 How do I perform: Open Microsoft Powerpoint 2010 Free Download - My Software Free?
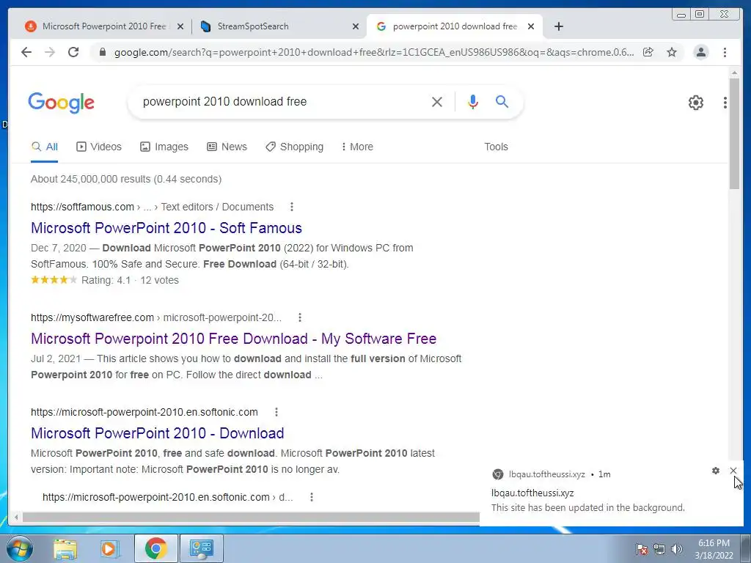pos(234,339)
